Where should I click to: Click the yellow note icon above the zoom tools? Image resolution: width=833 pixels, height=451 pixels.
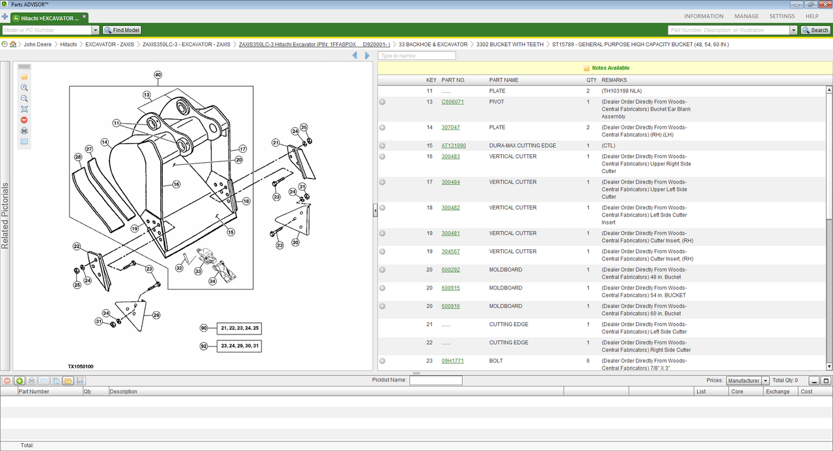pyautogui.click(x=24, y=77)
